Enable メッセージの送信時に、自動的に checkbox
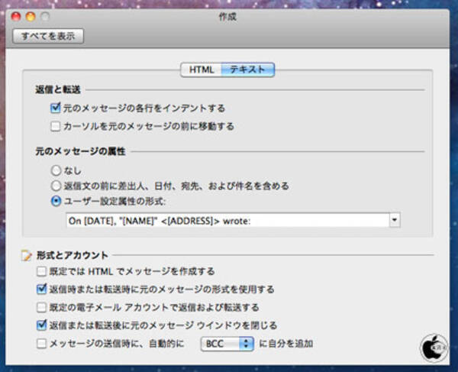This screenshot has width=458, height=372. (x=41, y=344)
